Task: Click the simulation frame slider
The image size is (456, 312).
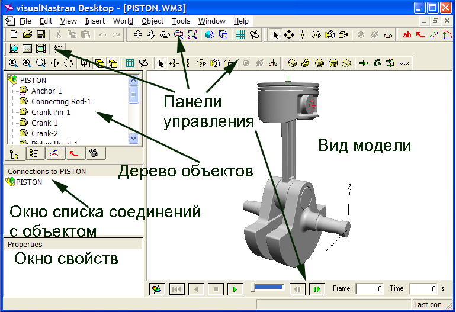Action: 268,288
